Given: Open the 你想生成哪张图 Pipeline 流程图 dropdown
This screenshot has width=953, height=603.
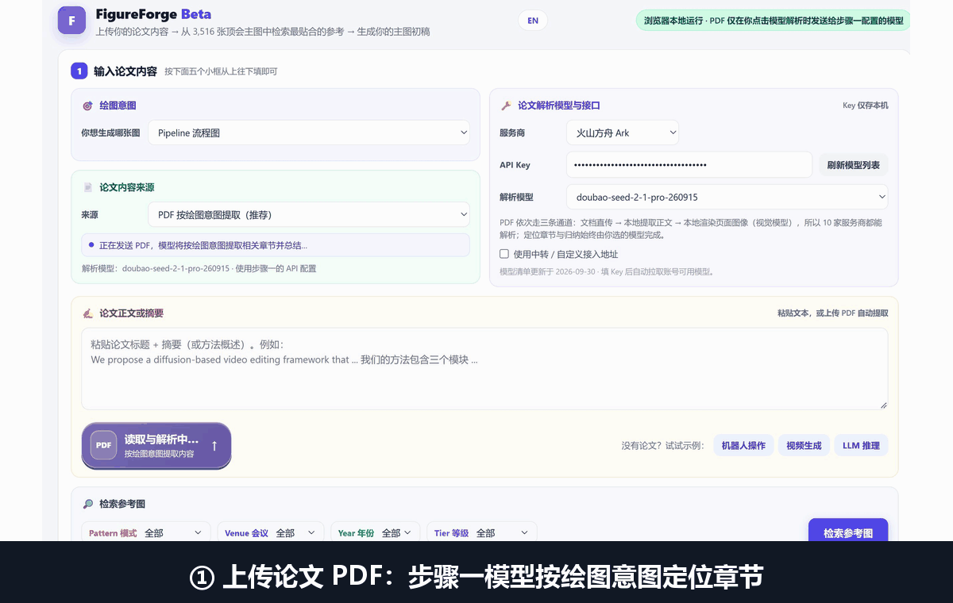Looking at the screenshot, I should coord(309,133).
